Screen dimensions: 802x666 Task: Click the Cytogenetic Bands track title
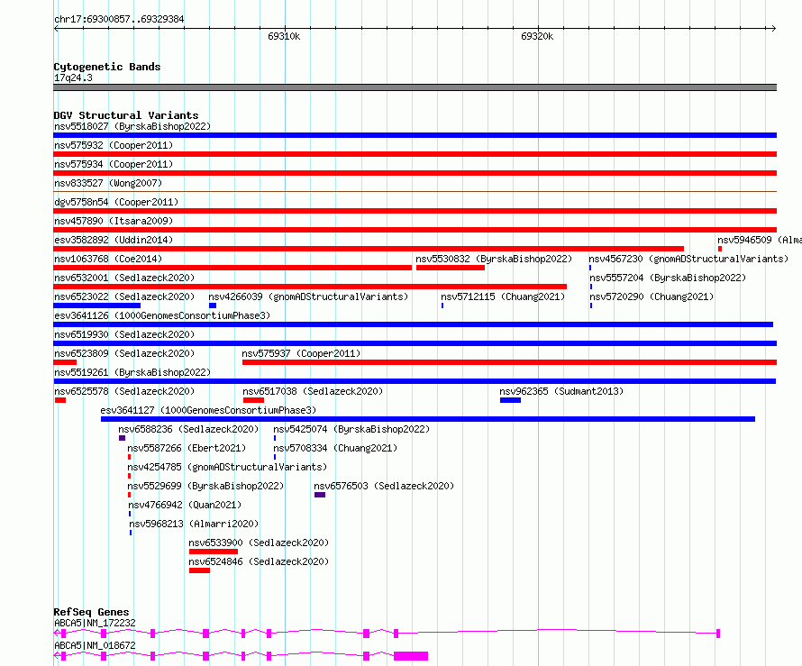click(107, 67)
